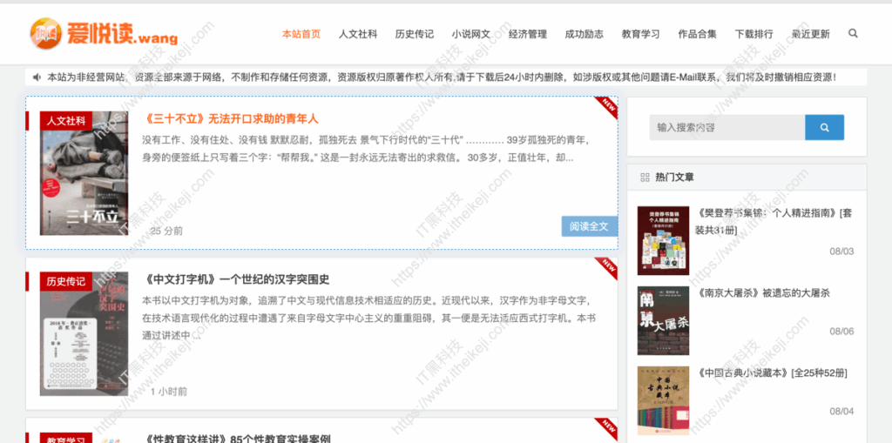Image resolution: width=892 pixels, height=443 pixels.
Task: Click the 樊登荐书集锦 thumbnail cover
Action: click(x=663, y=240)
